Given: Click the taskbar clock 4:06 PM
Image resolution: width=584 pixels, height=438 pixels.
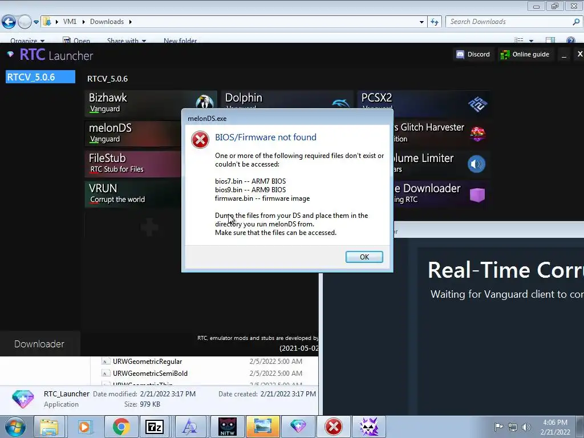Looking at the screenshot, I should 555,427.
